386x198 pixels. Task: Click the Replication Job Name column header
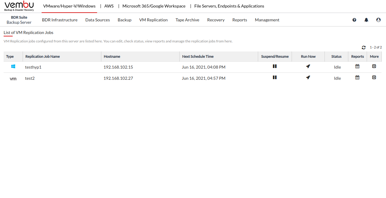tap(43, 57)
